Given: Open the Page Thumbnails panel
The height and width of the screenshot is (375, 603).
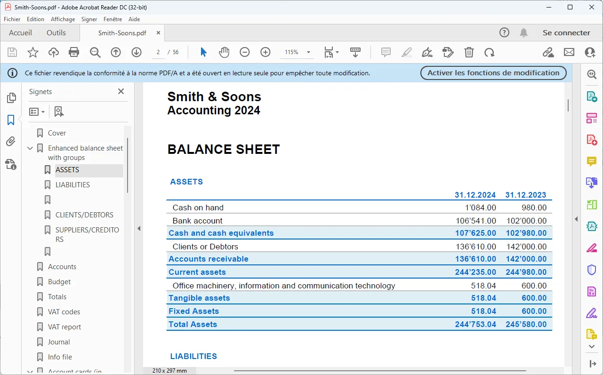Looking at the screenshot, I should point(11,98).
